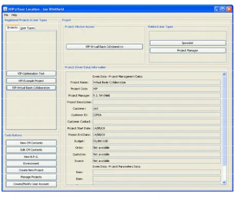The height and width of the screenshot is (206, 234).
Task: Click the second Item parameter field
Action: 157,179
